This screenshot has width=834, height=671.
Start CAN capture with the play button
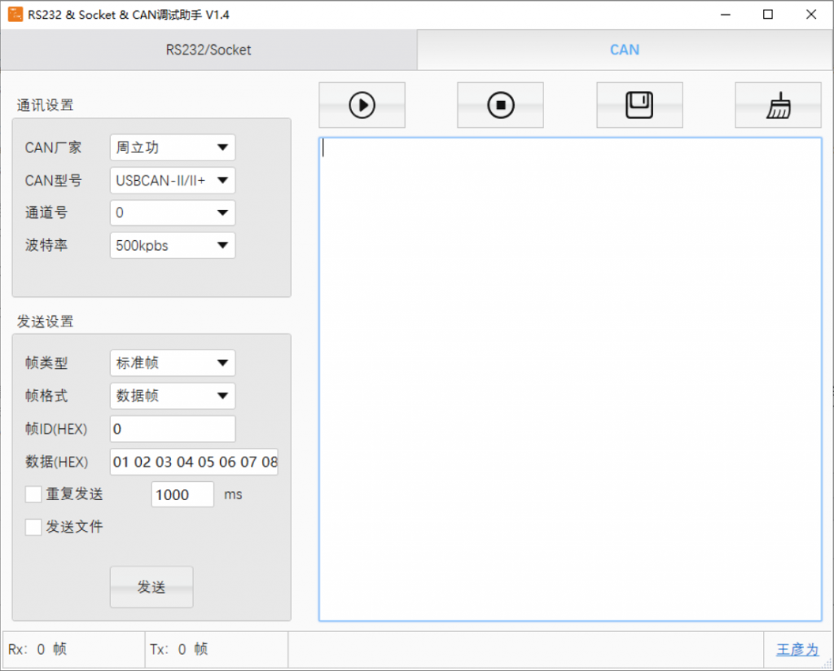coord(362,105)
